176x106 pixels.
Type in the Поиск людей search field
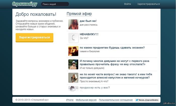(55, 4)
